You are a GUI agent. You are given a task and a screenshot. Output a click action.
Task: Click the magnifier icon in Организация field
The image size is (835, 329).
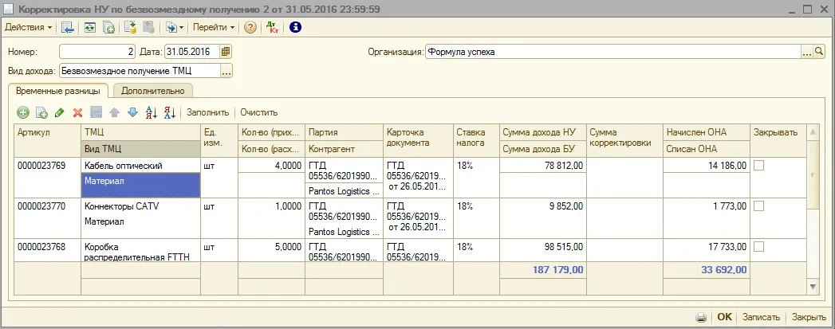click(818, 52)
